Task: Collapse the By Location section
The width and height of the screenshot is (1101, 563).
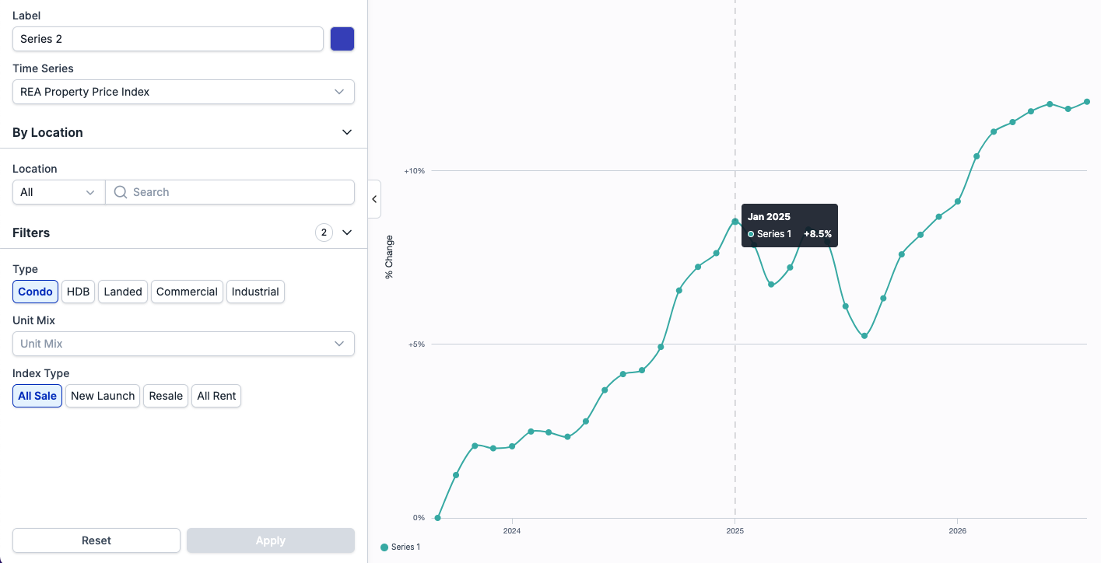Action: coord(347,132)
